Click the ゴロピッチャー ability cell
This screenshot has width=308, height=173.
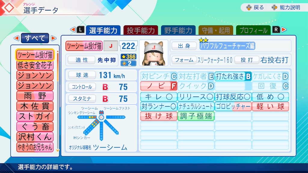(233, 106)
